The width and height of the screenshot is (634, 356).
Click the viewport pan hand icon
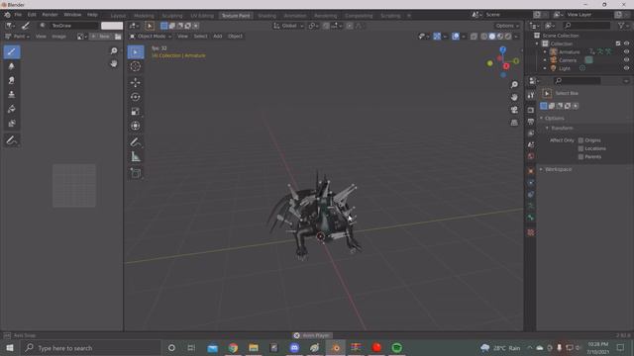click(x=514, y=97)
